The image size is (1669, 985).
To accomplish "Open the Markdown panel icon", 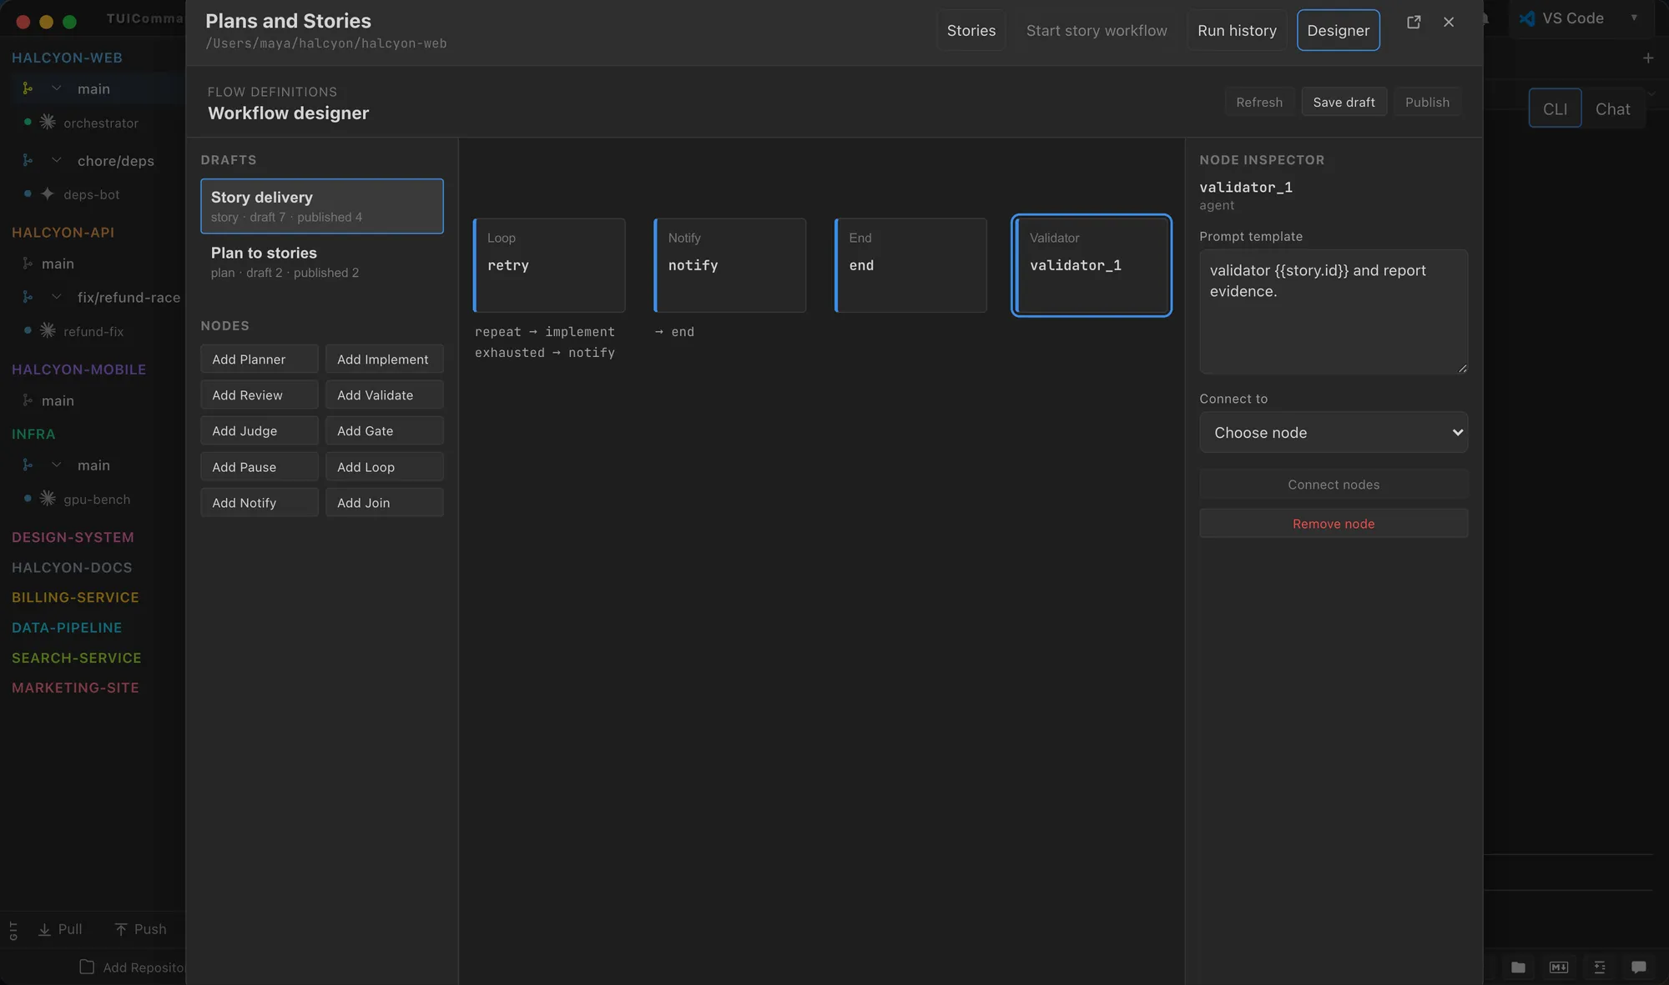I will point(1558,967).
